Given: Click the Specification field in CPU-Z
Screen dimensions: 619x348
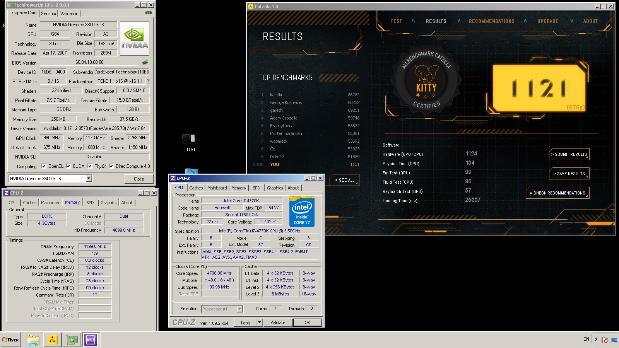Looking at the screenshot, I should (260, 231).
